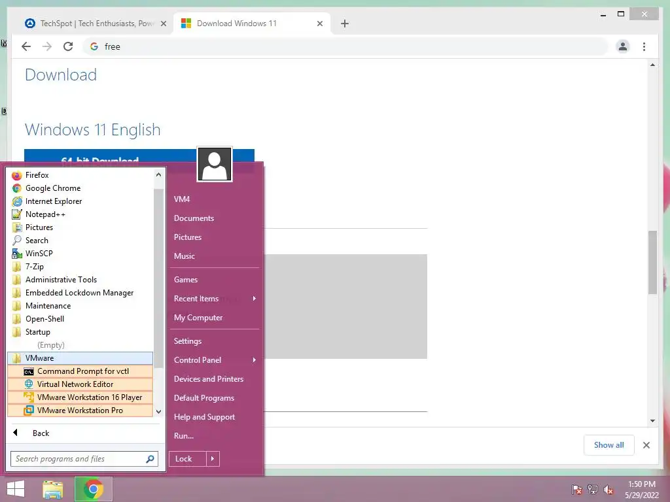Expand the Maintenance folder
The height and width of the screenshot is (502, 670).
pyautogui.click(x=80, y=306)
